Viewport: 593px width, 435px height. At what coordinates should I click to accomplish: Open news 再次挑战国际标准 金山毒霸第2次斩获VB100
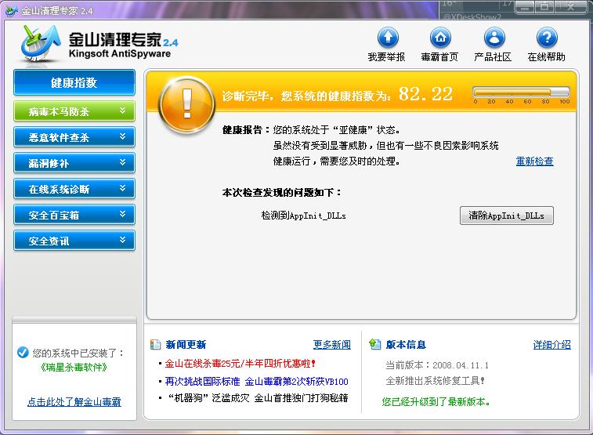(256, 381)
